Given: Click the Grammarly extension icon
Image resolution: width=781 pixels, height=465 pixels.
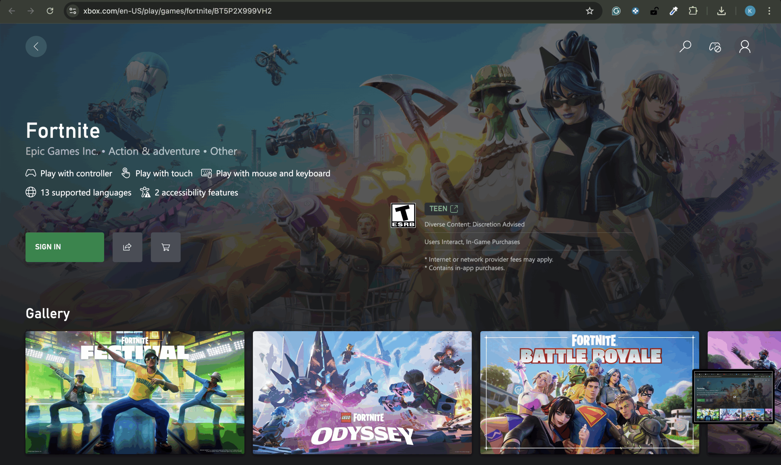Looking at the screenshot, I should point(616,11).
